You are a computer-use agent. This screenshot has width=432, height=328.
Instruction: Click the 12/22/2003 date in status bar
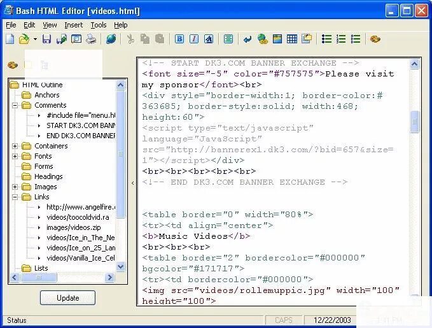point(332,320)
